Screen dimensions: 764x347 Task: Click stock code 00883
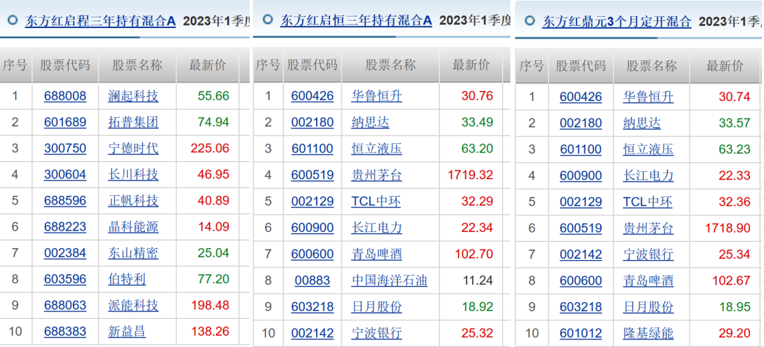312,281
